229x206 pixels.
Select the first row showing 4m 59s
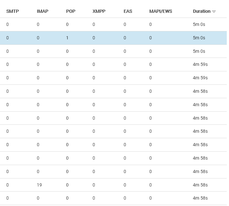tap(200, 64)
